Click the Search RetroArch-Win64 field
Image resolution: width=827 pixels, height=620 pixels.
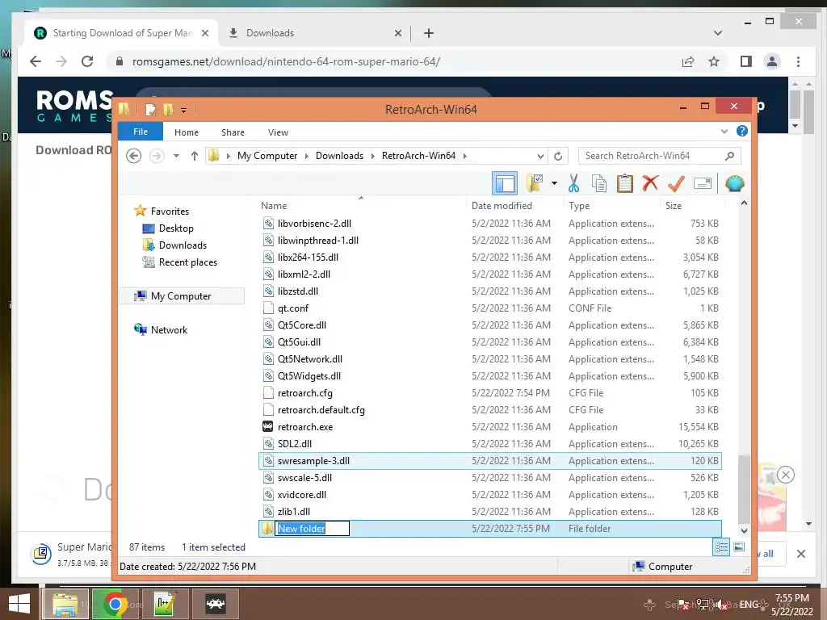(x=659, y=156)
